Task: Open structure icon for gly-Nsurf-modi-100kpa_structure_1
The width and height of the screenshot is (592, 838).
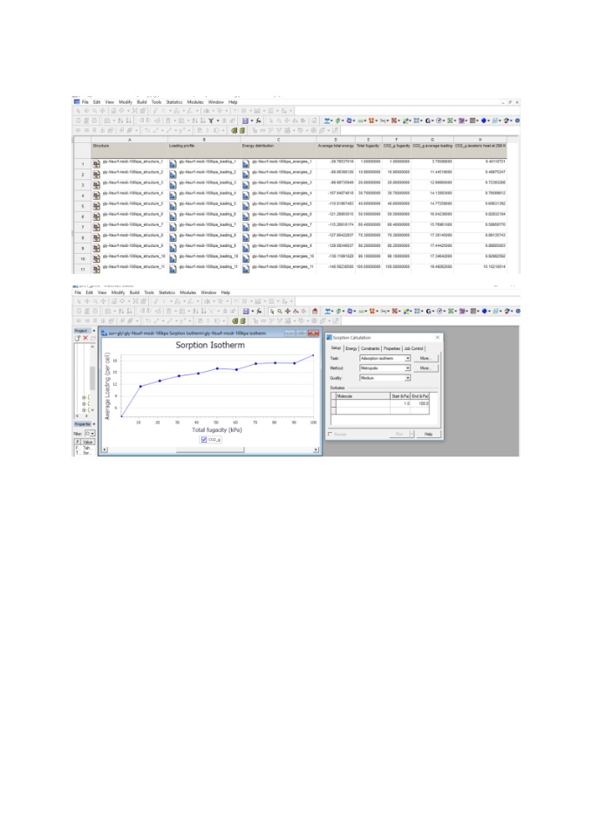Action: click(x=96, y=164)
